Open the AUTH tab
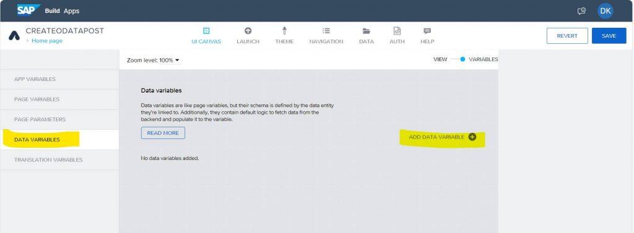This screenshot has width=634, height=233. point(397,35)
